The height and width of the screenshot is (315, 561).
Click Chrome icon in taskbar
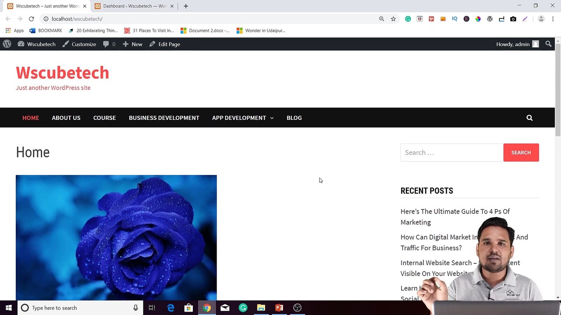[x=207, y=308]
